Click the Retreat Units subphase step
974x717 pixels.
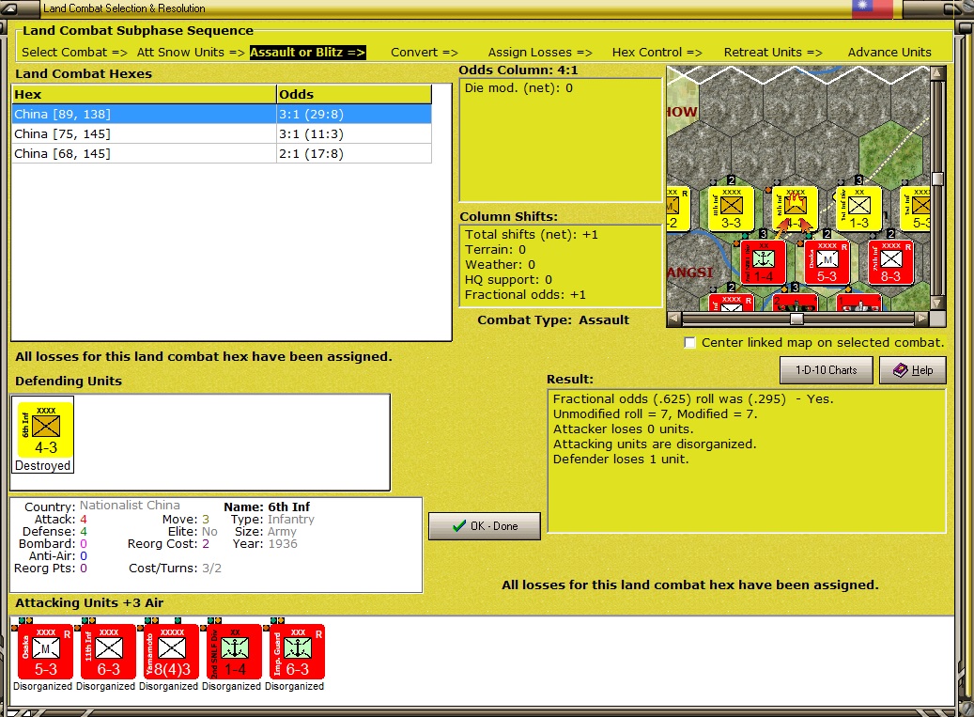(773, 53)
